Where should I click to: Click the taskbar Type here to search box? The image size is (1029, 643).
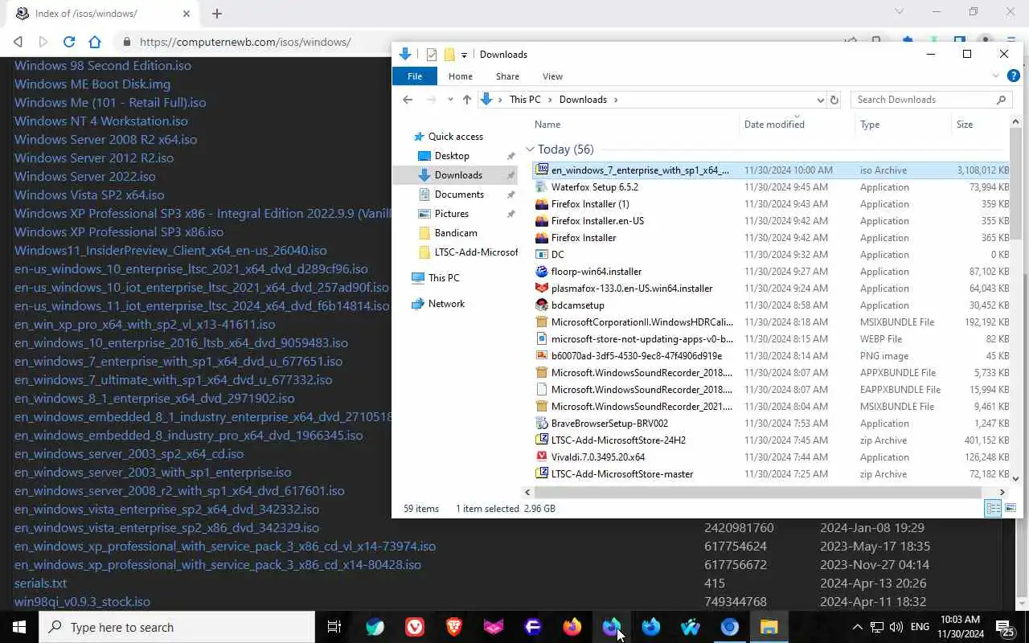[177, 627]
